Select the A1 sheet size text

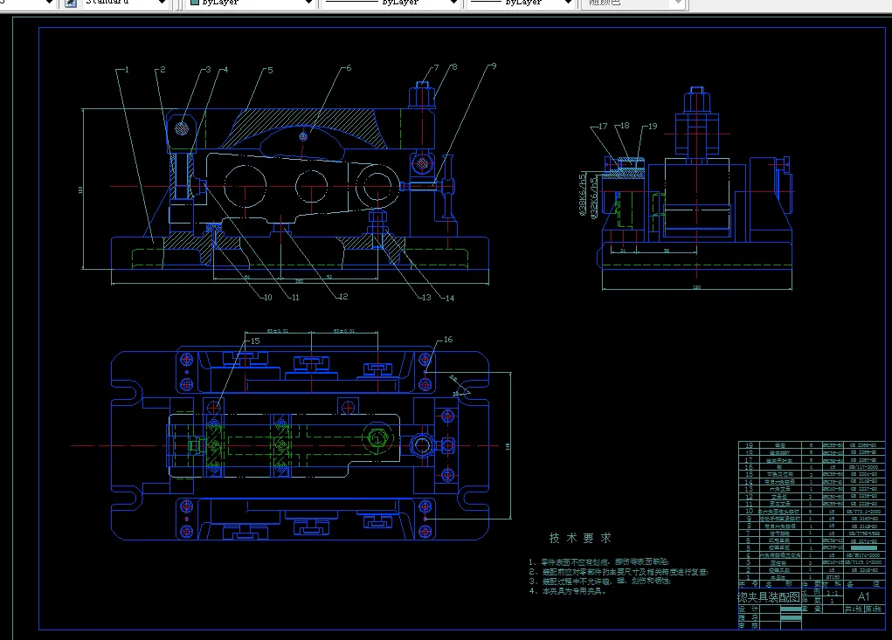point(863,596)
